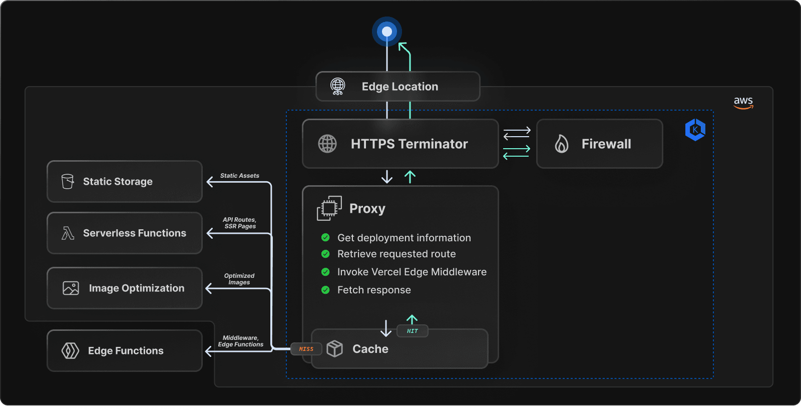Click the Serverless Functions lambda icon
Image resolution: width=801 pixels, height=417 pixels.
[68, 233]
